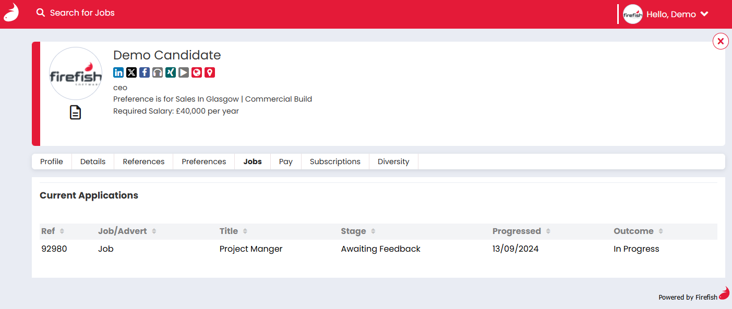The height and width of the screenshot is (309, 732).
Task: Open the candidate's LinkedIn profile icon
Action: tap(118, 72)
